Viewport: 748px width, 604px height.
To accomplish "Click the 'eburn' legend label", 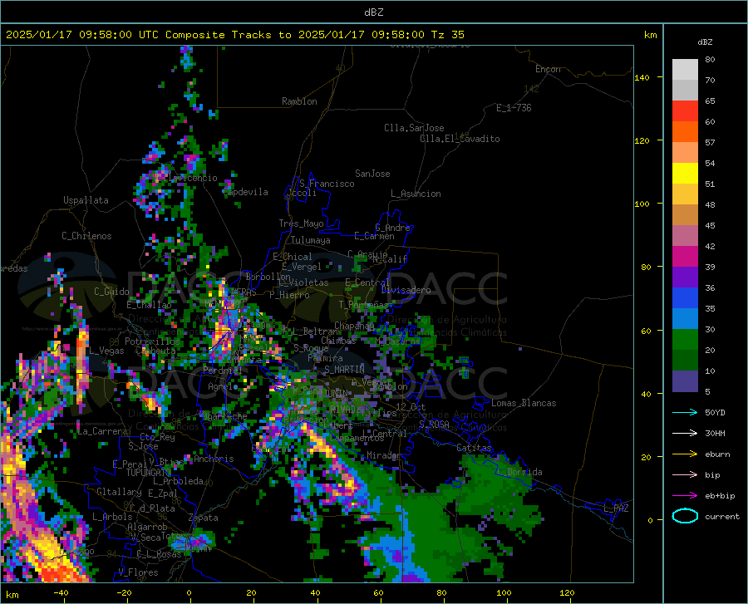I will coord(717,454).
